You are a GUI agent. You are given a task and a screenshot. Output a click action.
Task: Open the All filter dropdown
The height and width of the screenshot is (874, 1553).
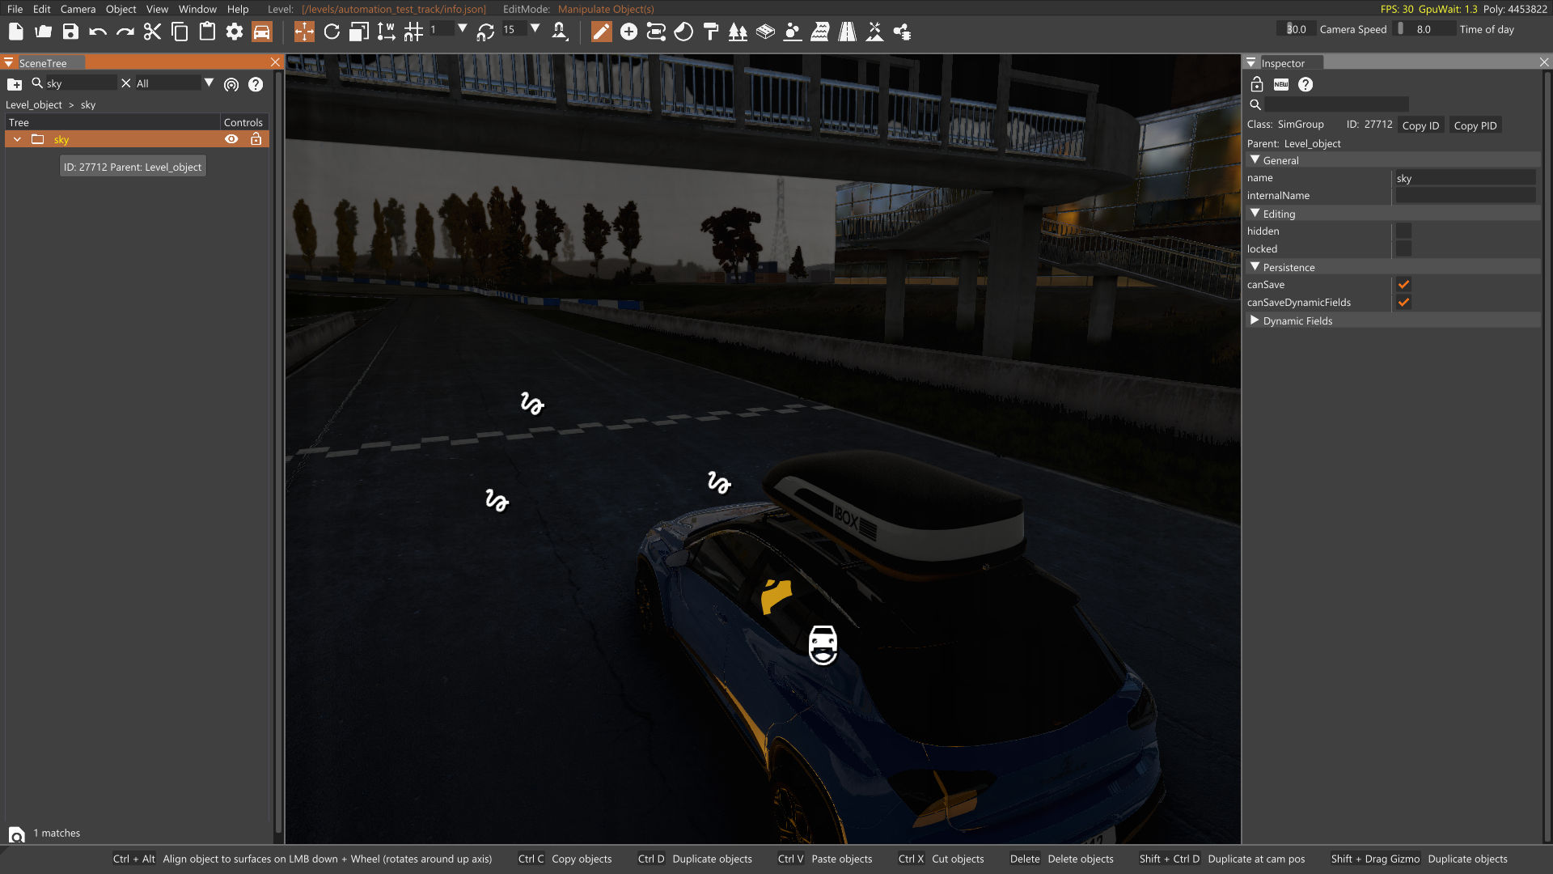pos(209,83)
